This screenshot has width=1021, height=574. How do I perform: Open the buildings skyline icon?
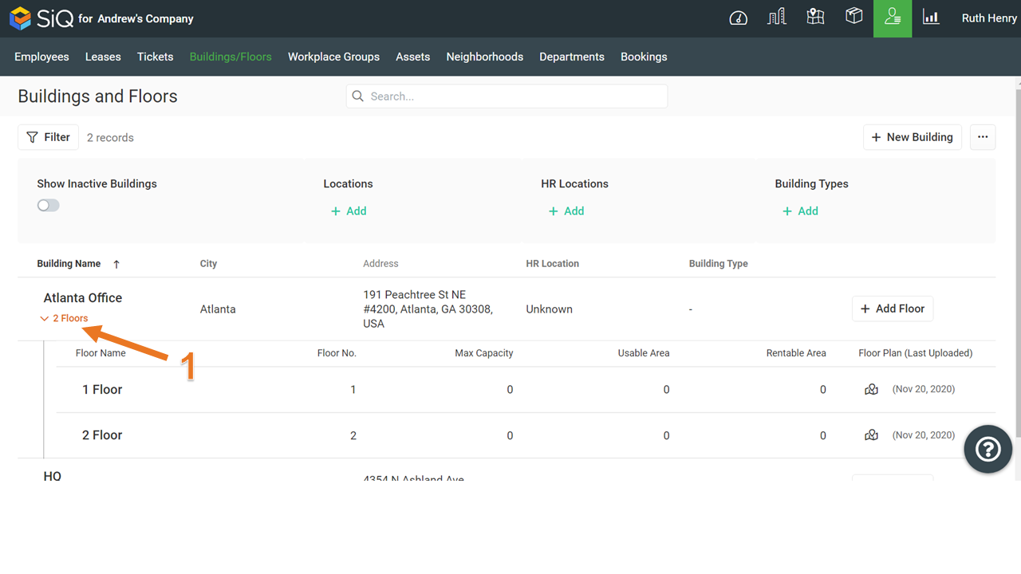(777, 18)
